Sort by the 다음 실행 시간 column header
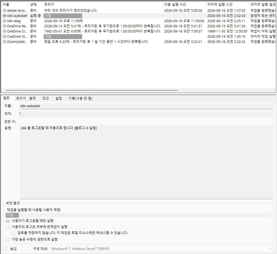The width and height of the screenshot is (277, 254). (x=184, y=4)
